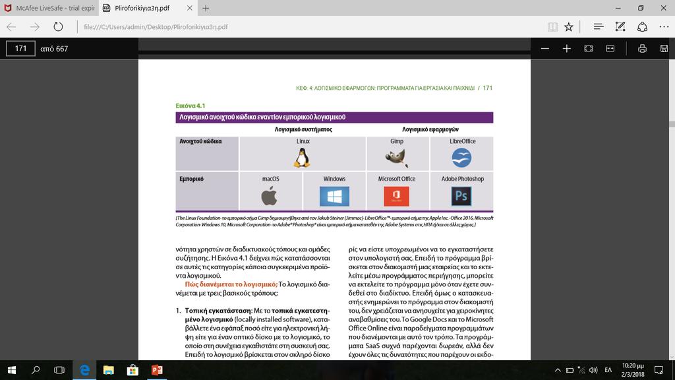
Task: Edit the page number field 171
Action: point(20,48)
